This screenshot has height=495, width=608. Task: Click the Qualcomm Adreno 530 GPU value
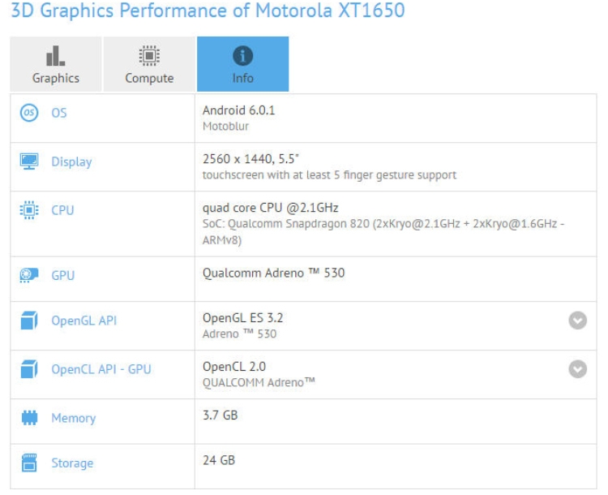(x=273, y=273)
